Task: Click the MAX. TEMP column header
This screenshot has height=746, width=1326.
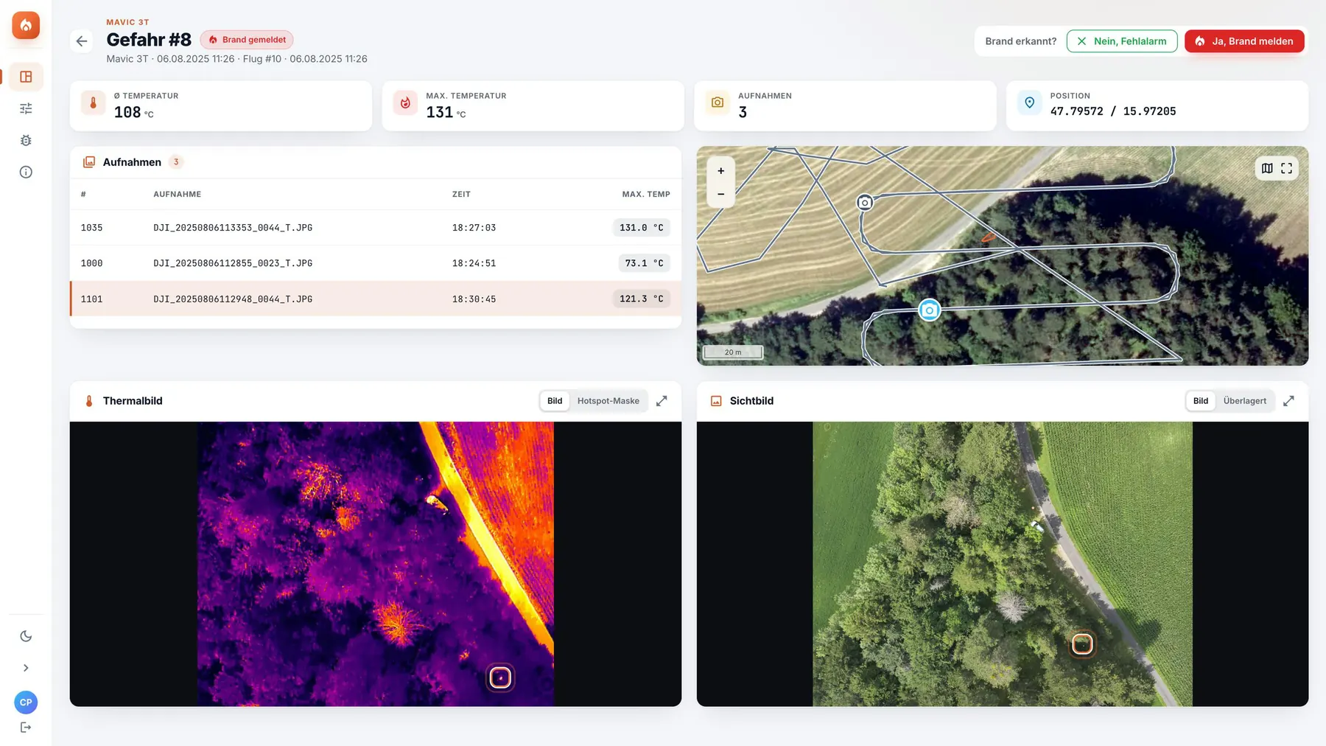Action: 646,195
